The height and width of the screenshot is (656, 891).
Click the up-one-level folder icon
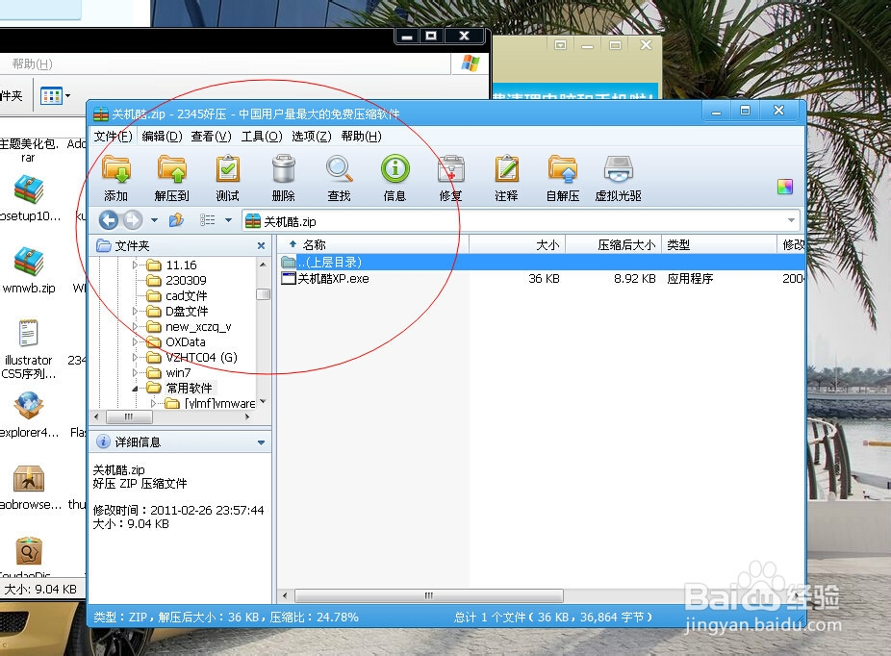(177, 219)
